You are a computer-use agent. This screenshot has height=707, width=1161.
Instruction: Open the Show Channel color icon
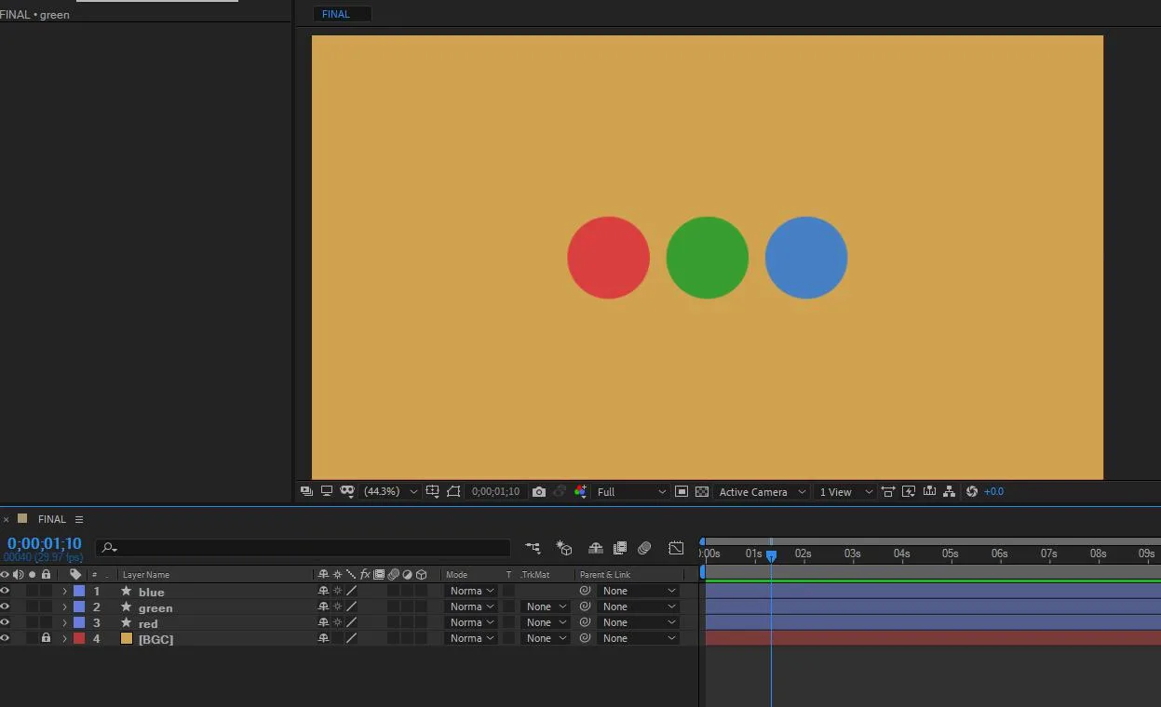pyautogui.click(x=581, y=491)
